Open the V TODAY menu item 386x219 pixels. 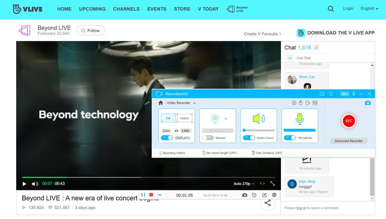208,9
